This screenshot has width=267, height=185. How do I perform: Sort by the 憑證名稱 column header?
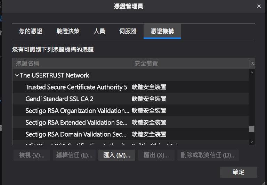coord(72,64)
